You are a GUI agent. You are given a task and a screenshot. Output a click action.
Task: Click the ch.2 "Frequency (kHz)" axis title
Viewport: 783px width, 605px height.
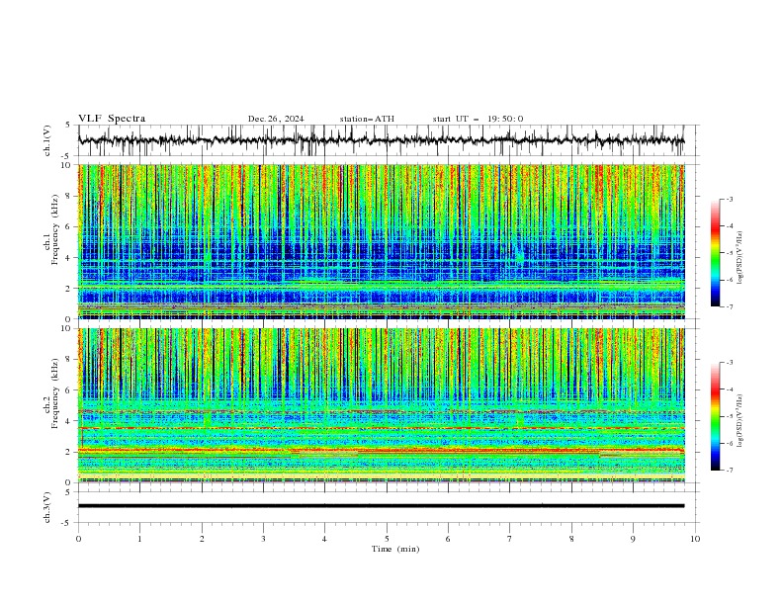pos(54,391)
